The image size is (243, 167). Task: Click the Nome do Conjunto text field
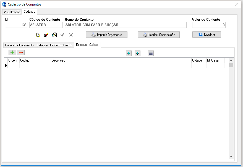126,25
